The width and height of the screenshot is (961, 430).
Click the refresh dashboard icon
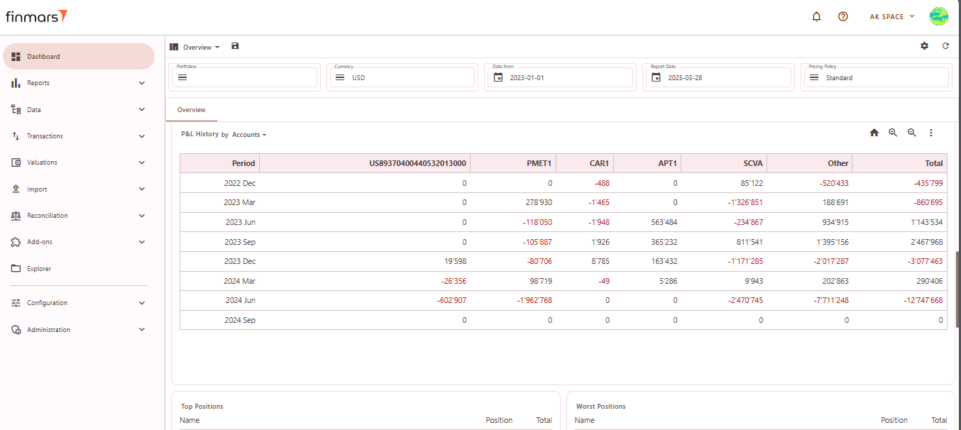click(945, 46)
